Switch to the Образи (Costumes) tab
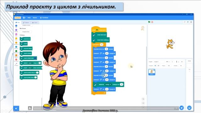Image resolution: width=201 pixels, height=113 pixels. [26, 23]
